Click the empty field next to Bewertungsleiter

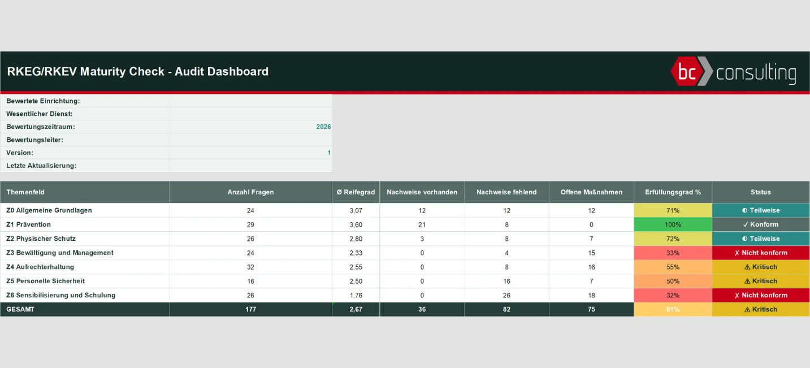[250, 140]
